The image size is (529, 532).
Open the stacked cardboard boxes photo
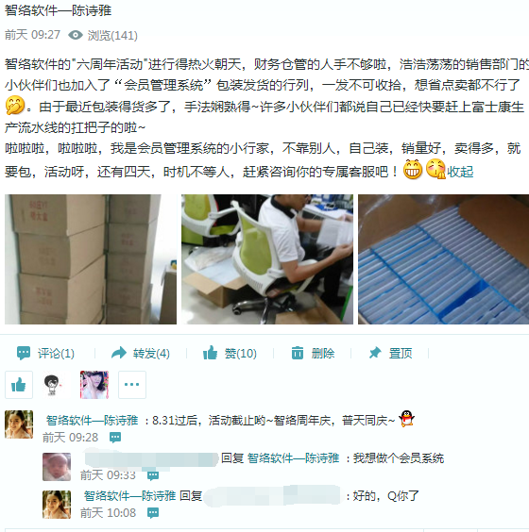point(91,259)
